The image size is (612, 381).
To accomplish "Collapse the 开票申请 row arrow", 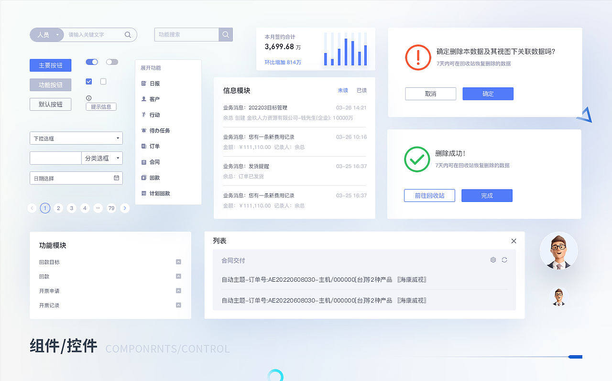I will [178, 290].
